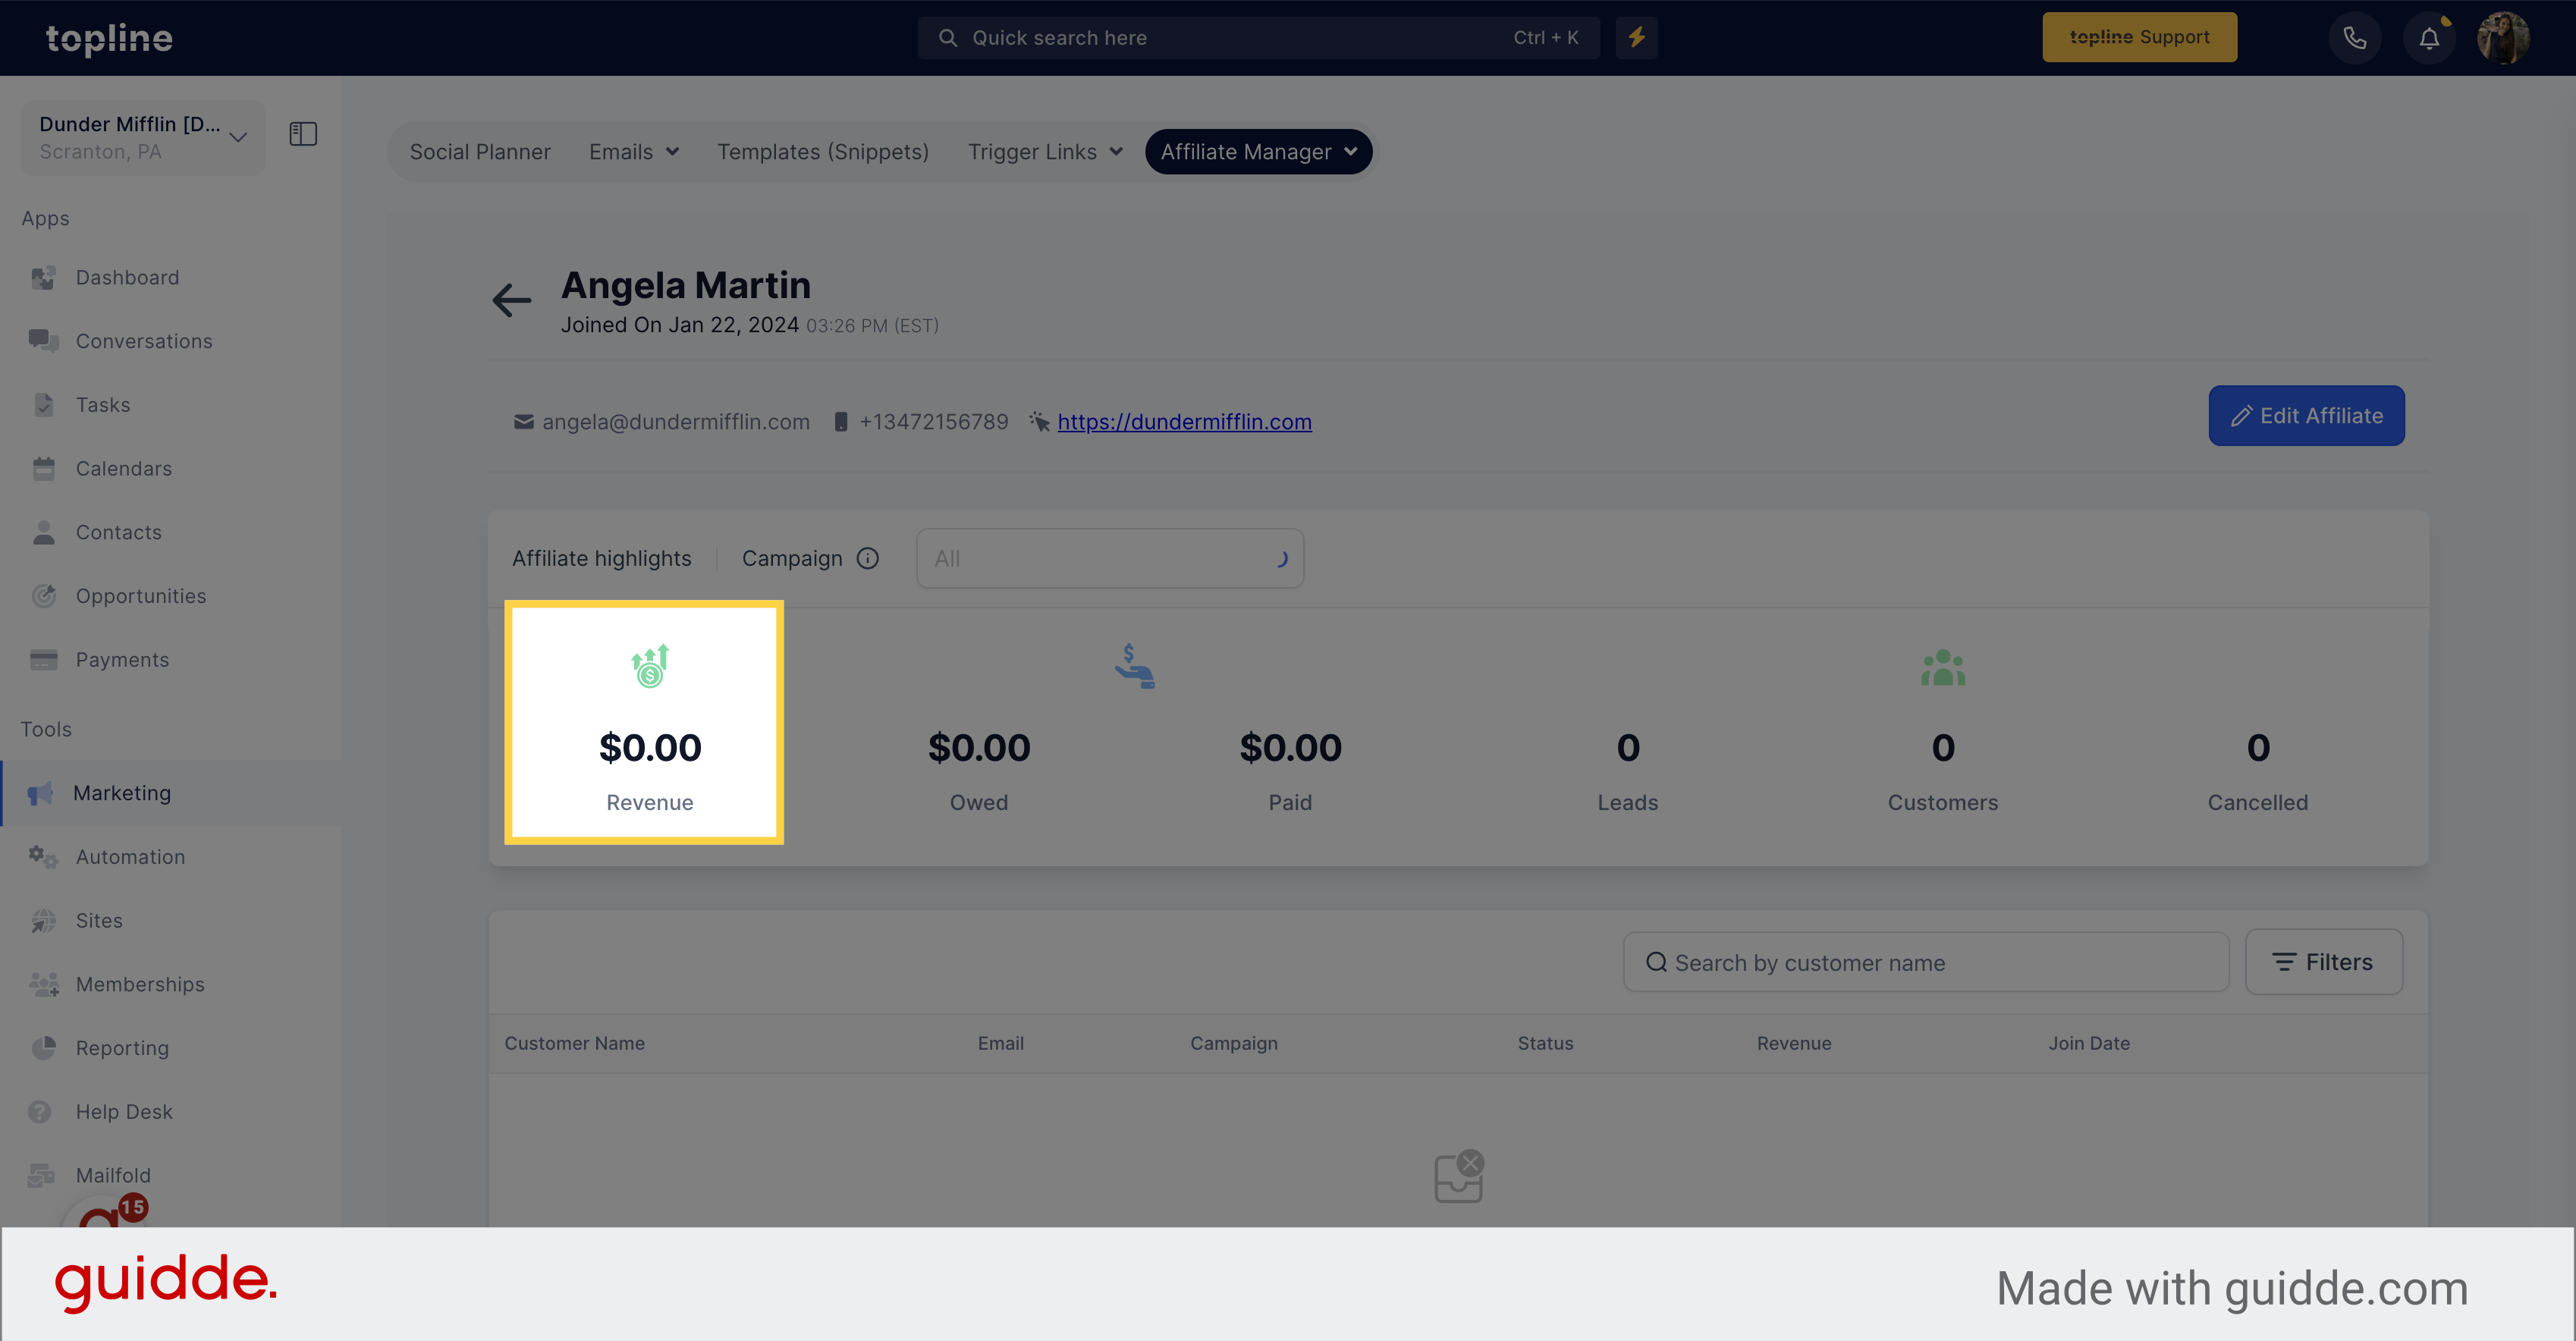This screenshot has width=2576, height=1341.
Task: Focus the Search by customer name field
Action: [1926, 963]
